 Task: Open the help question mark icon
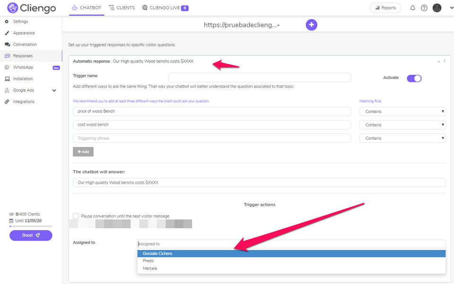pyautogui.click(x=424, y=8)
